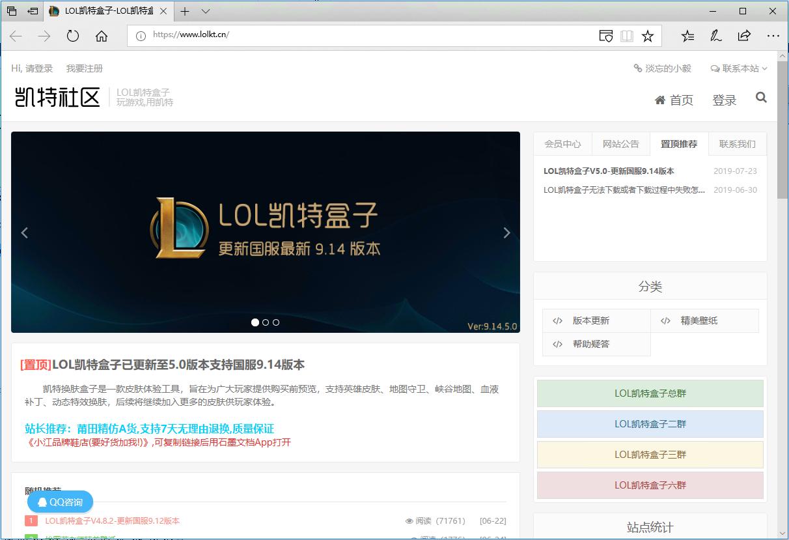Enter reading view from the address bar
The image size is (789, 540).
tap(626, 36)
